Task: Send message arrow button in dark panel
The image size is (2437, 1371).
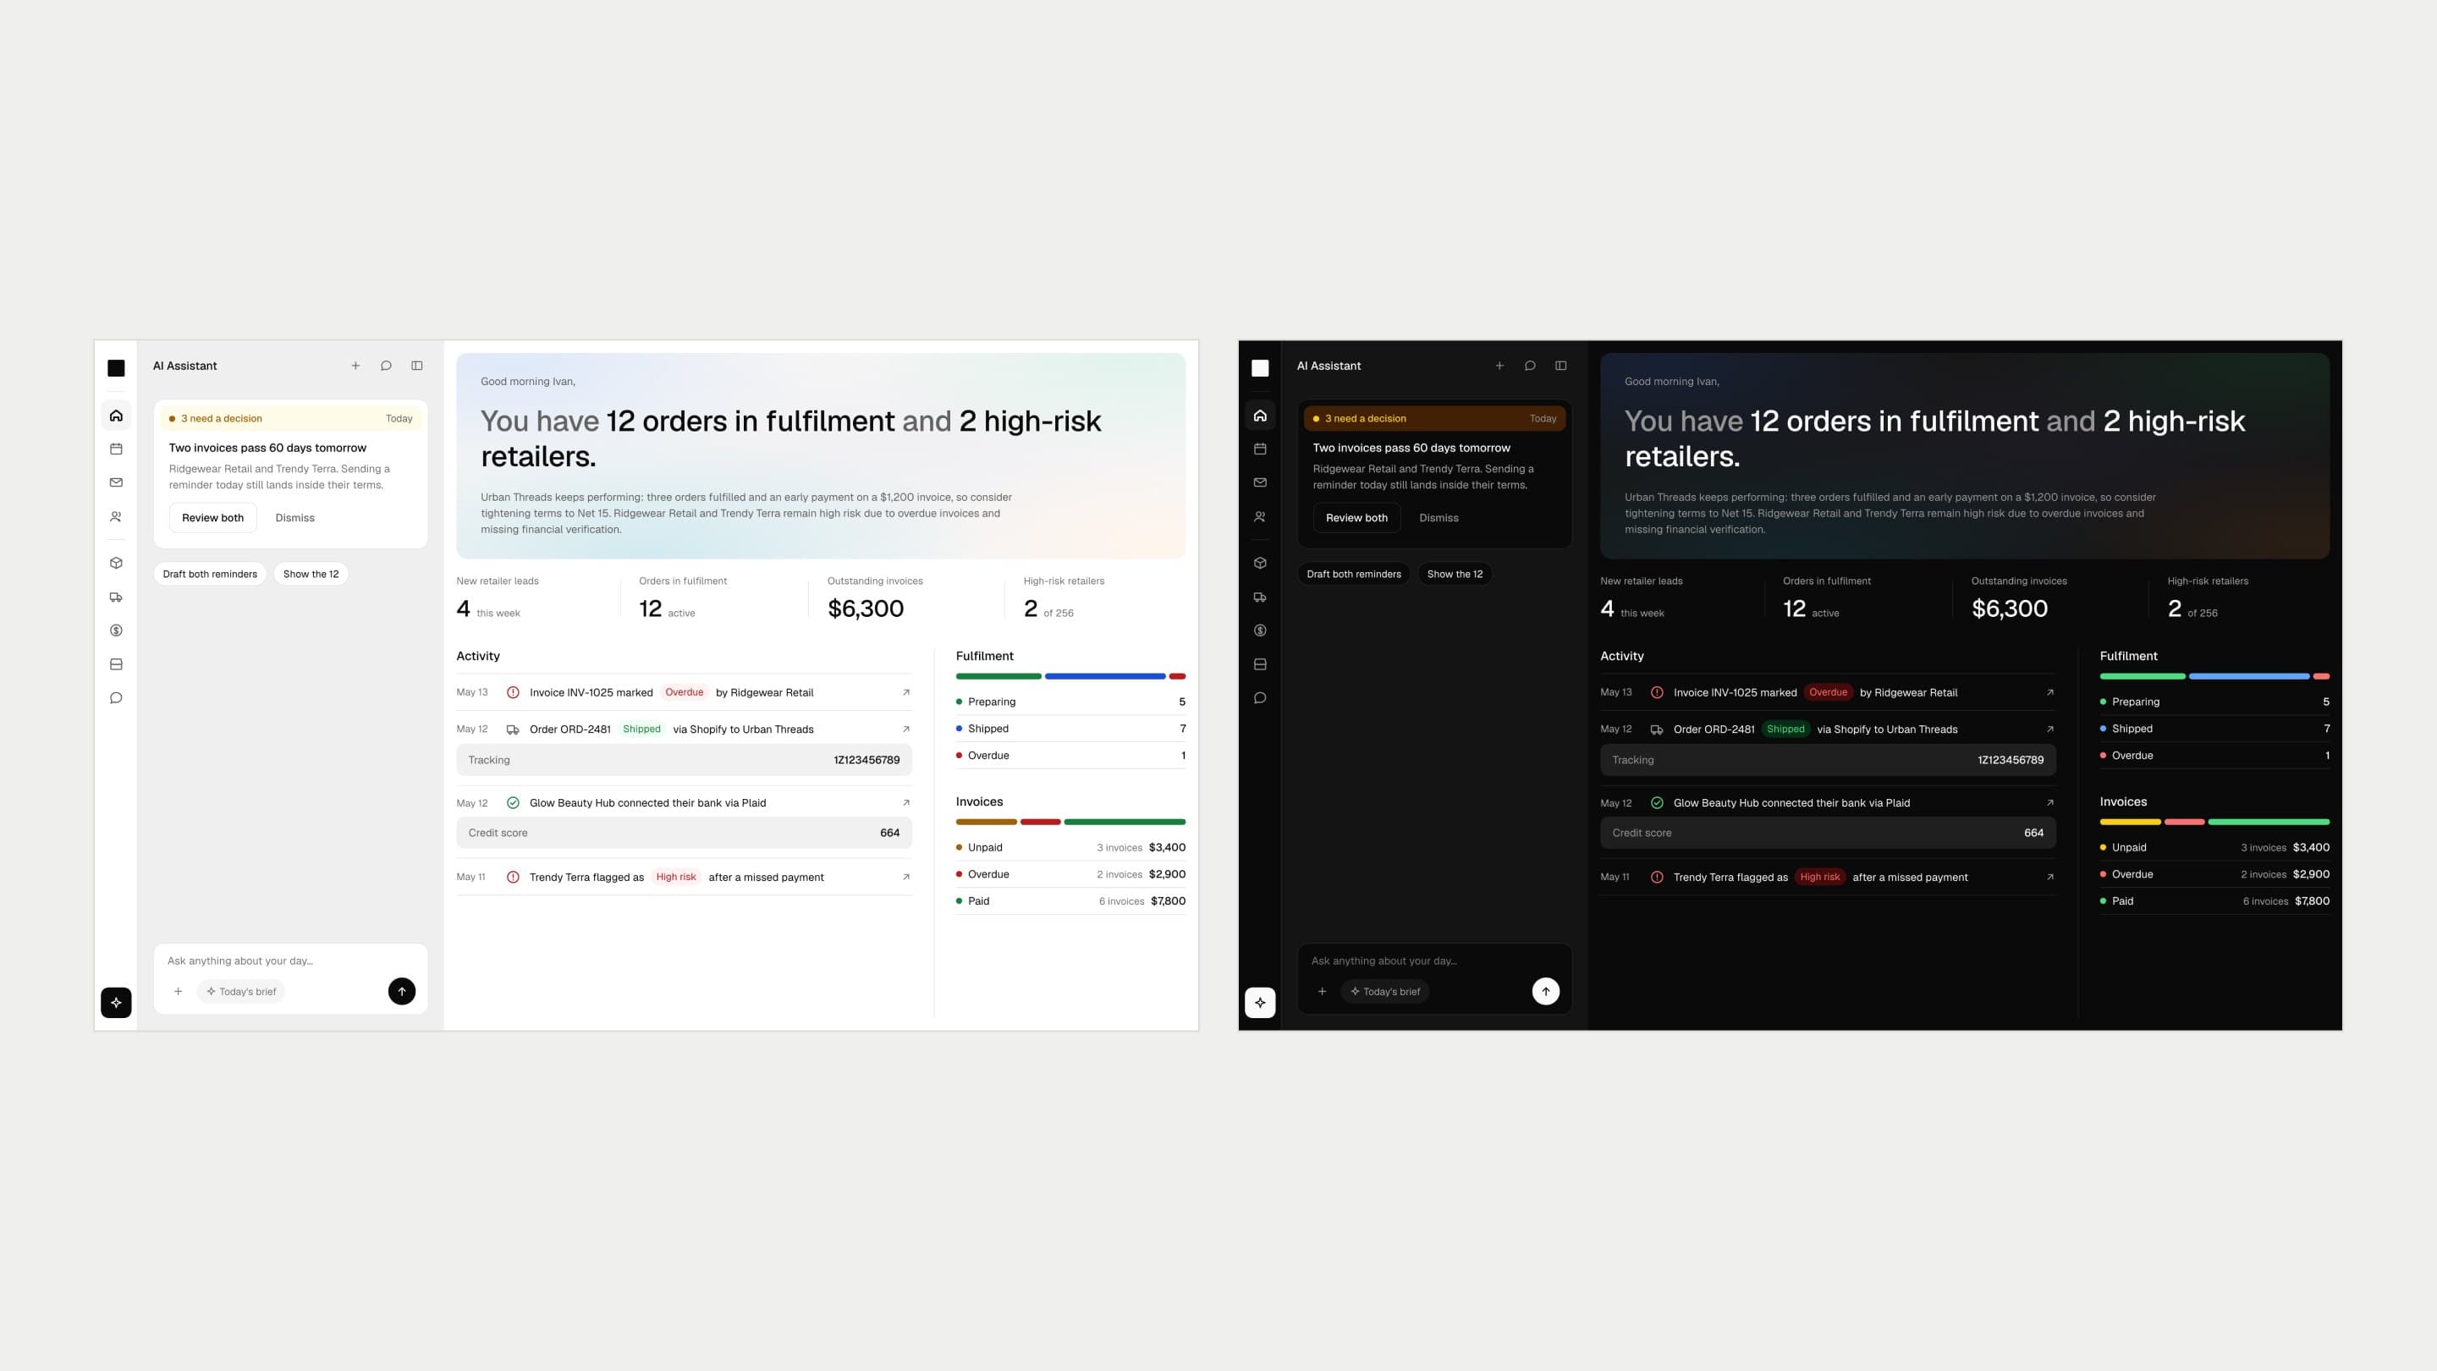Action: 1546,991
